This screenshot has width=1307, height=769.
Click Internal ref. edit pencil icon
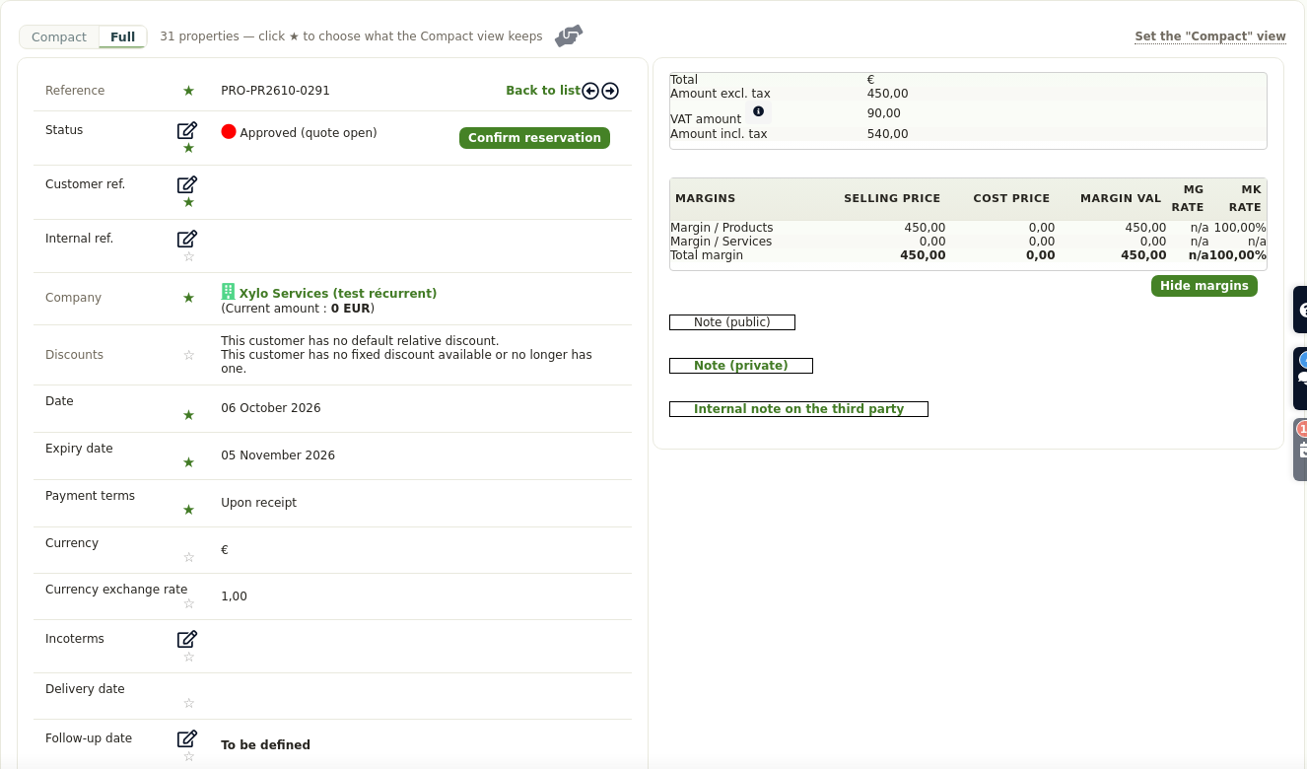point(187,239)
